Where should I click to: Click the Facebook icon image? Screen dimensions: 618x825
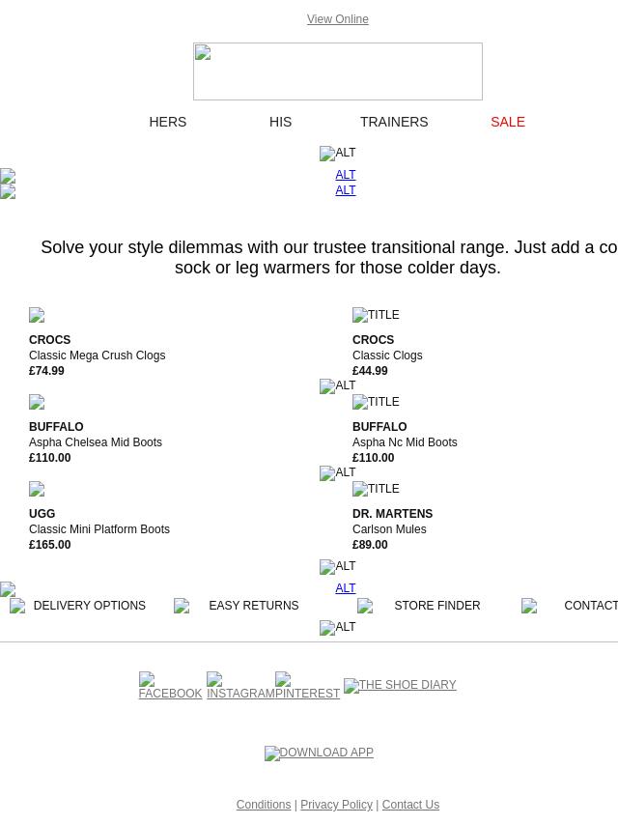tap(147, 679)
